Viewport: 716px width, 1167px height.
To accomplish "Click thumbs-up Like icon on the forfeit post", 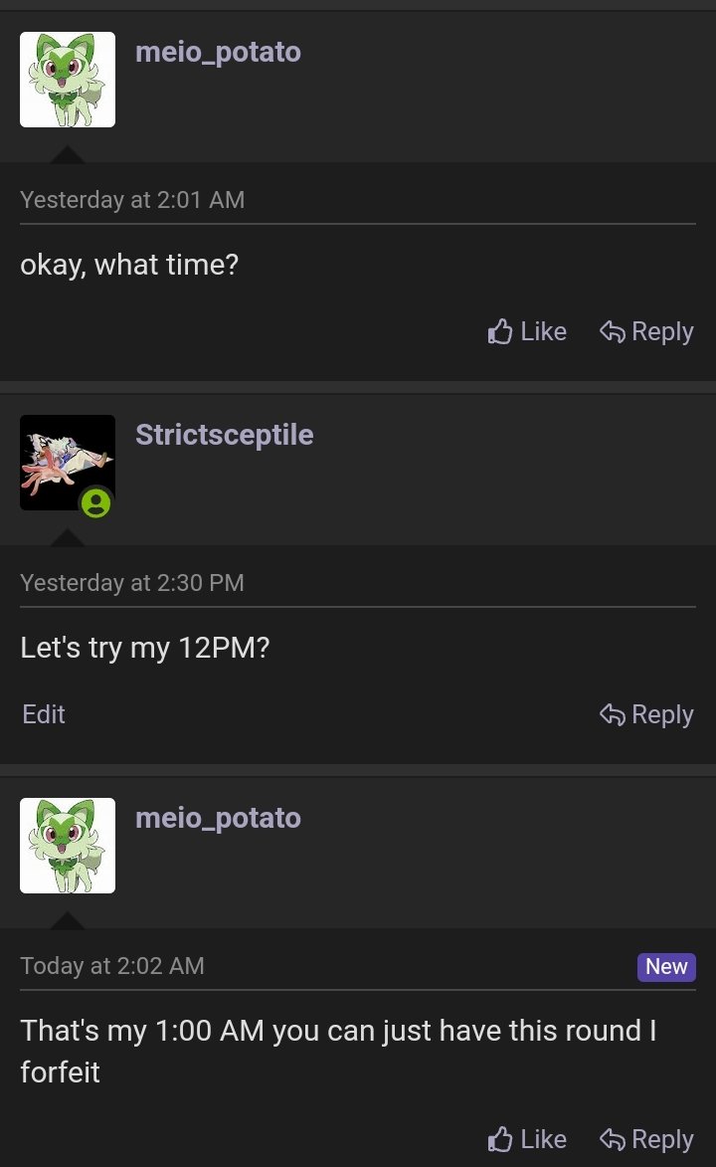I will point(500,1139).
